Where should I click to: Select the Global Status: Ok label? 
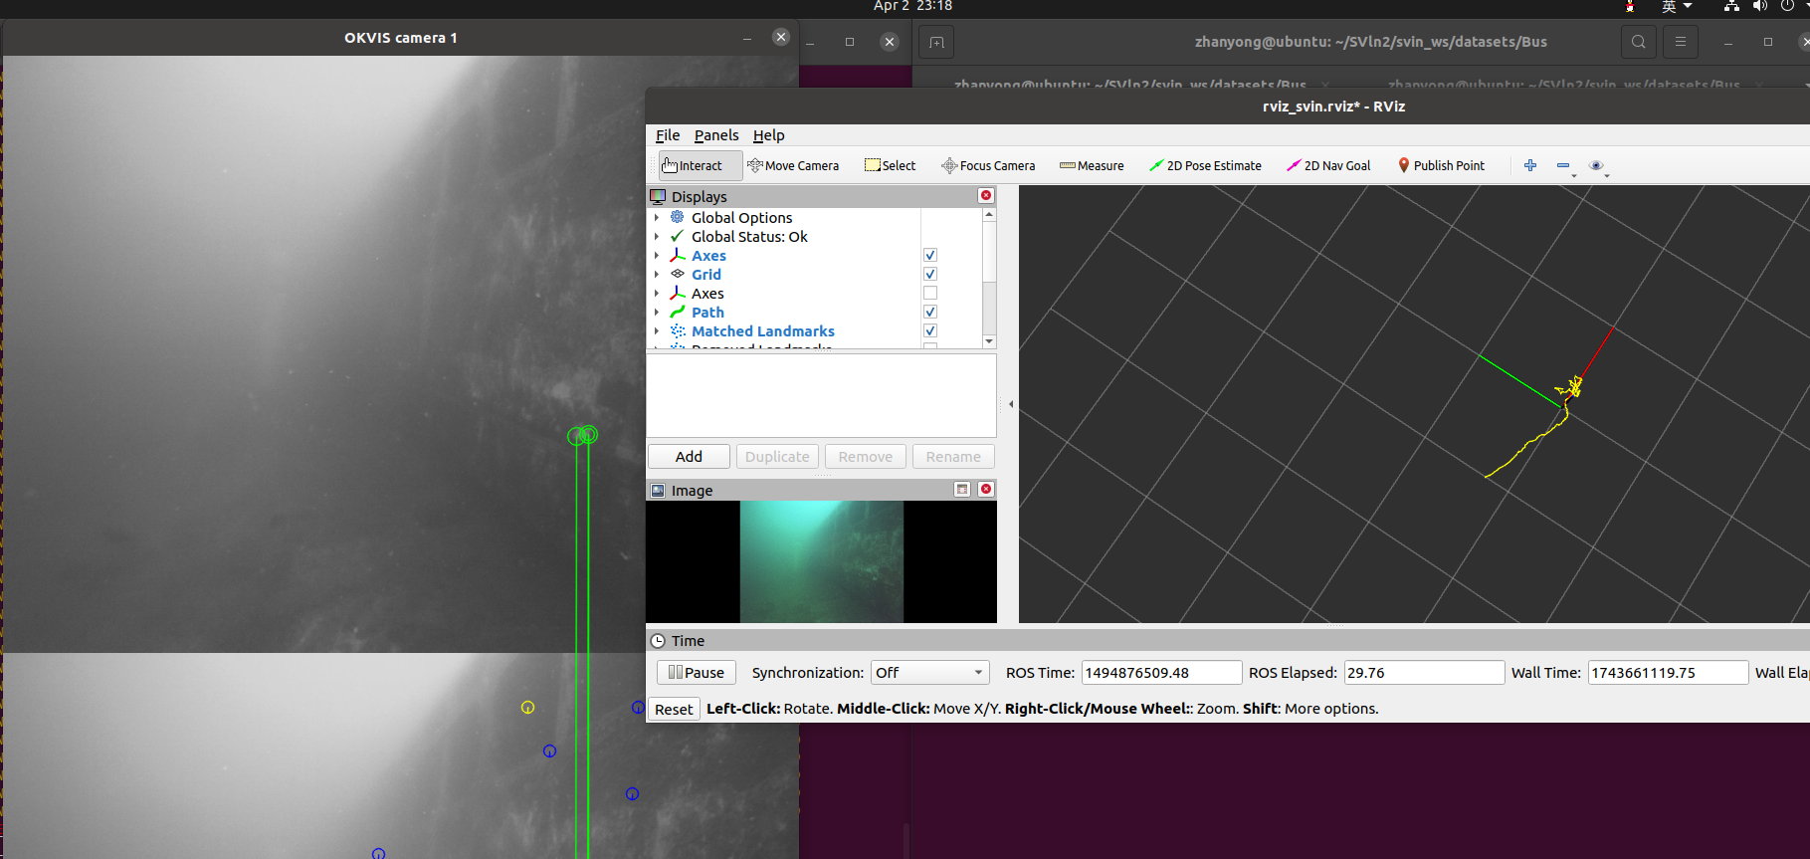coord(749,237)
